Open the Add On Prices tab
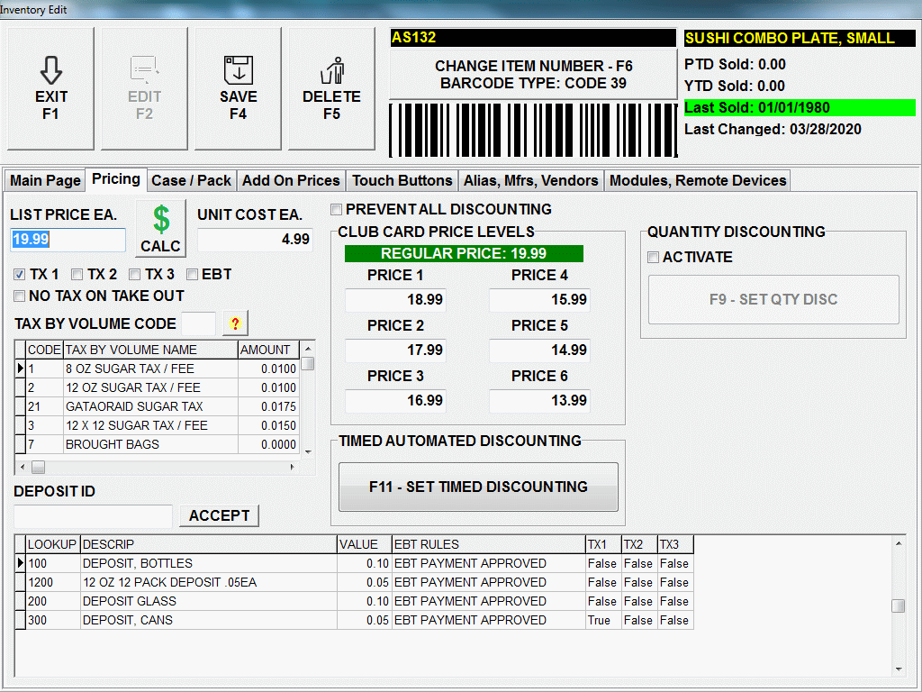 click(291, 180)
